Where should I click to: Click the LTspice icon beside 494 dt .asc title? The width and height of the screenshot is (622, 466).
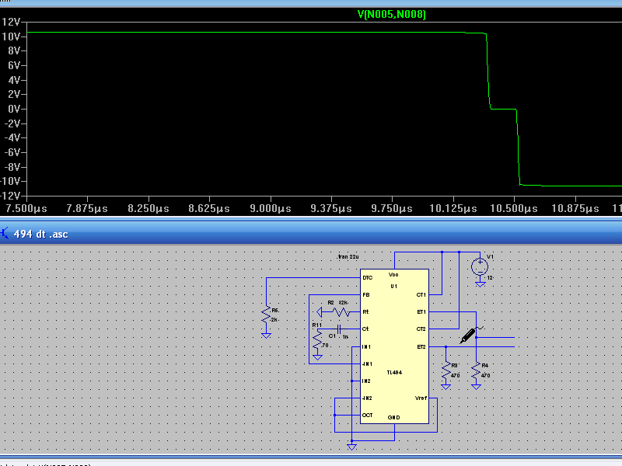(5, 234)
